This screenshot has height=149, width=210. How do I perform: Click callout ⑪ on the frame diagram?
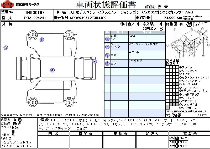167,45
